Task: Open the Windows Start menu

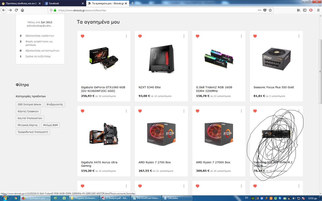Action: click(5, 198)
